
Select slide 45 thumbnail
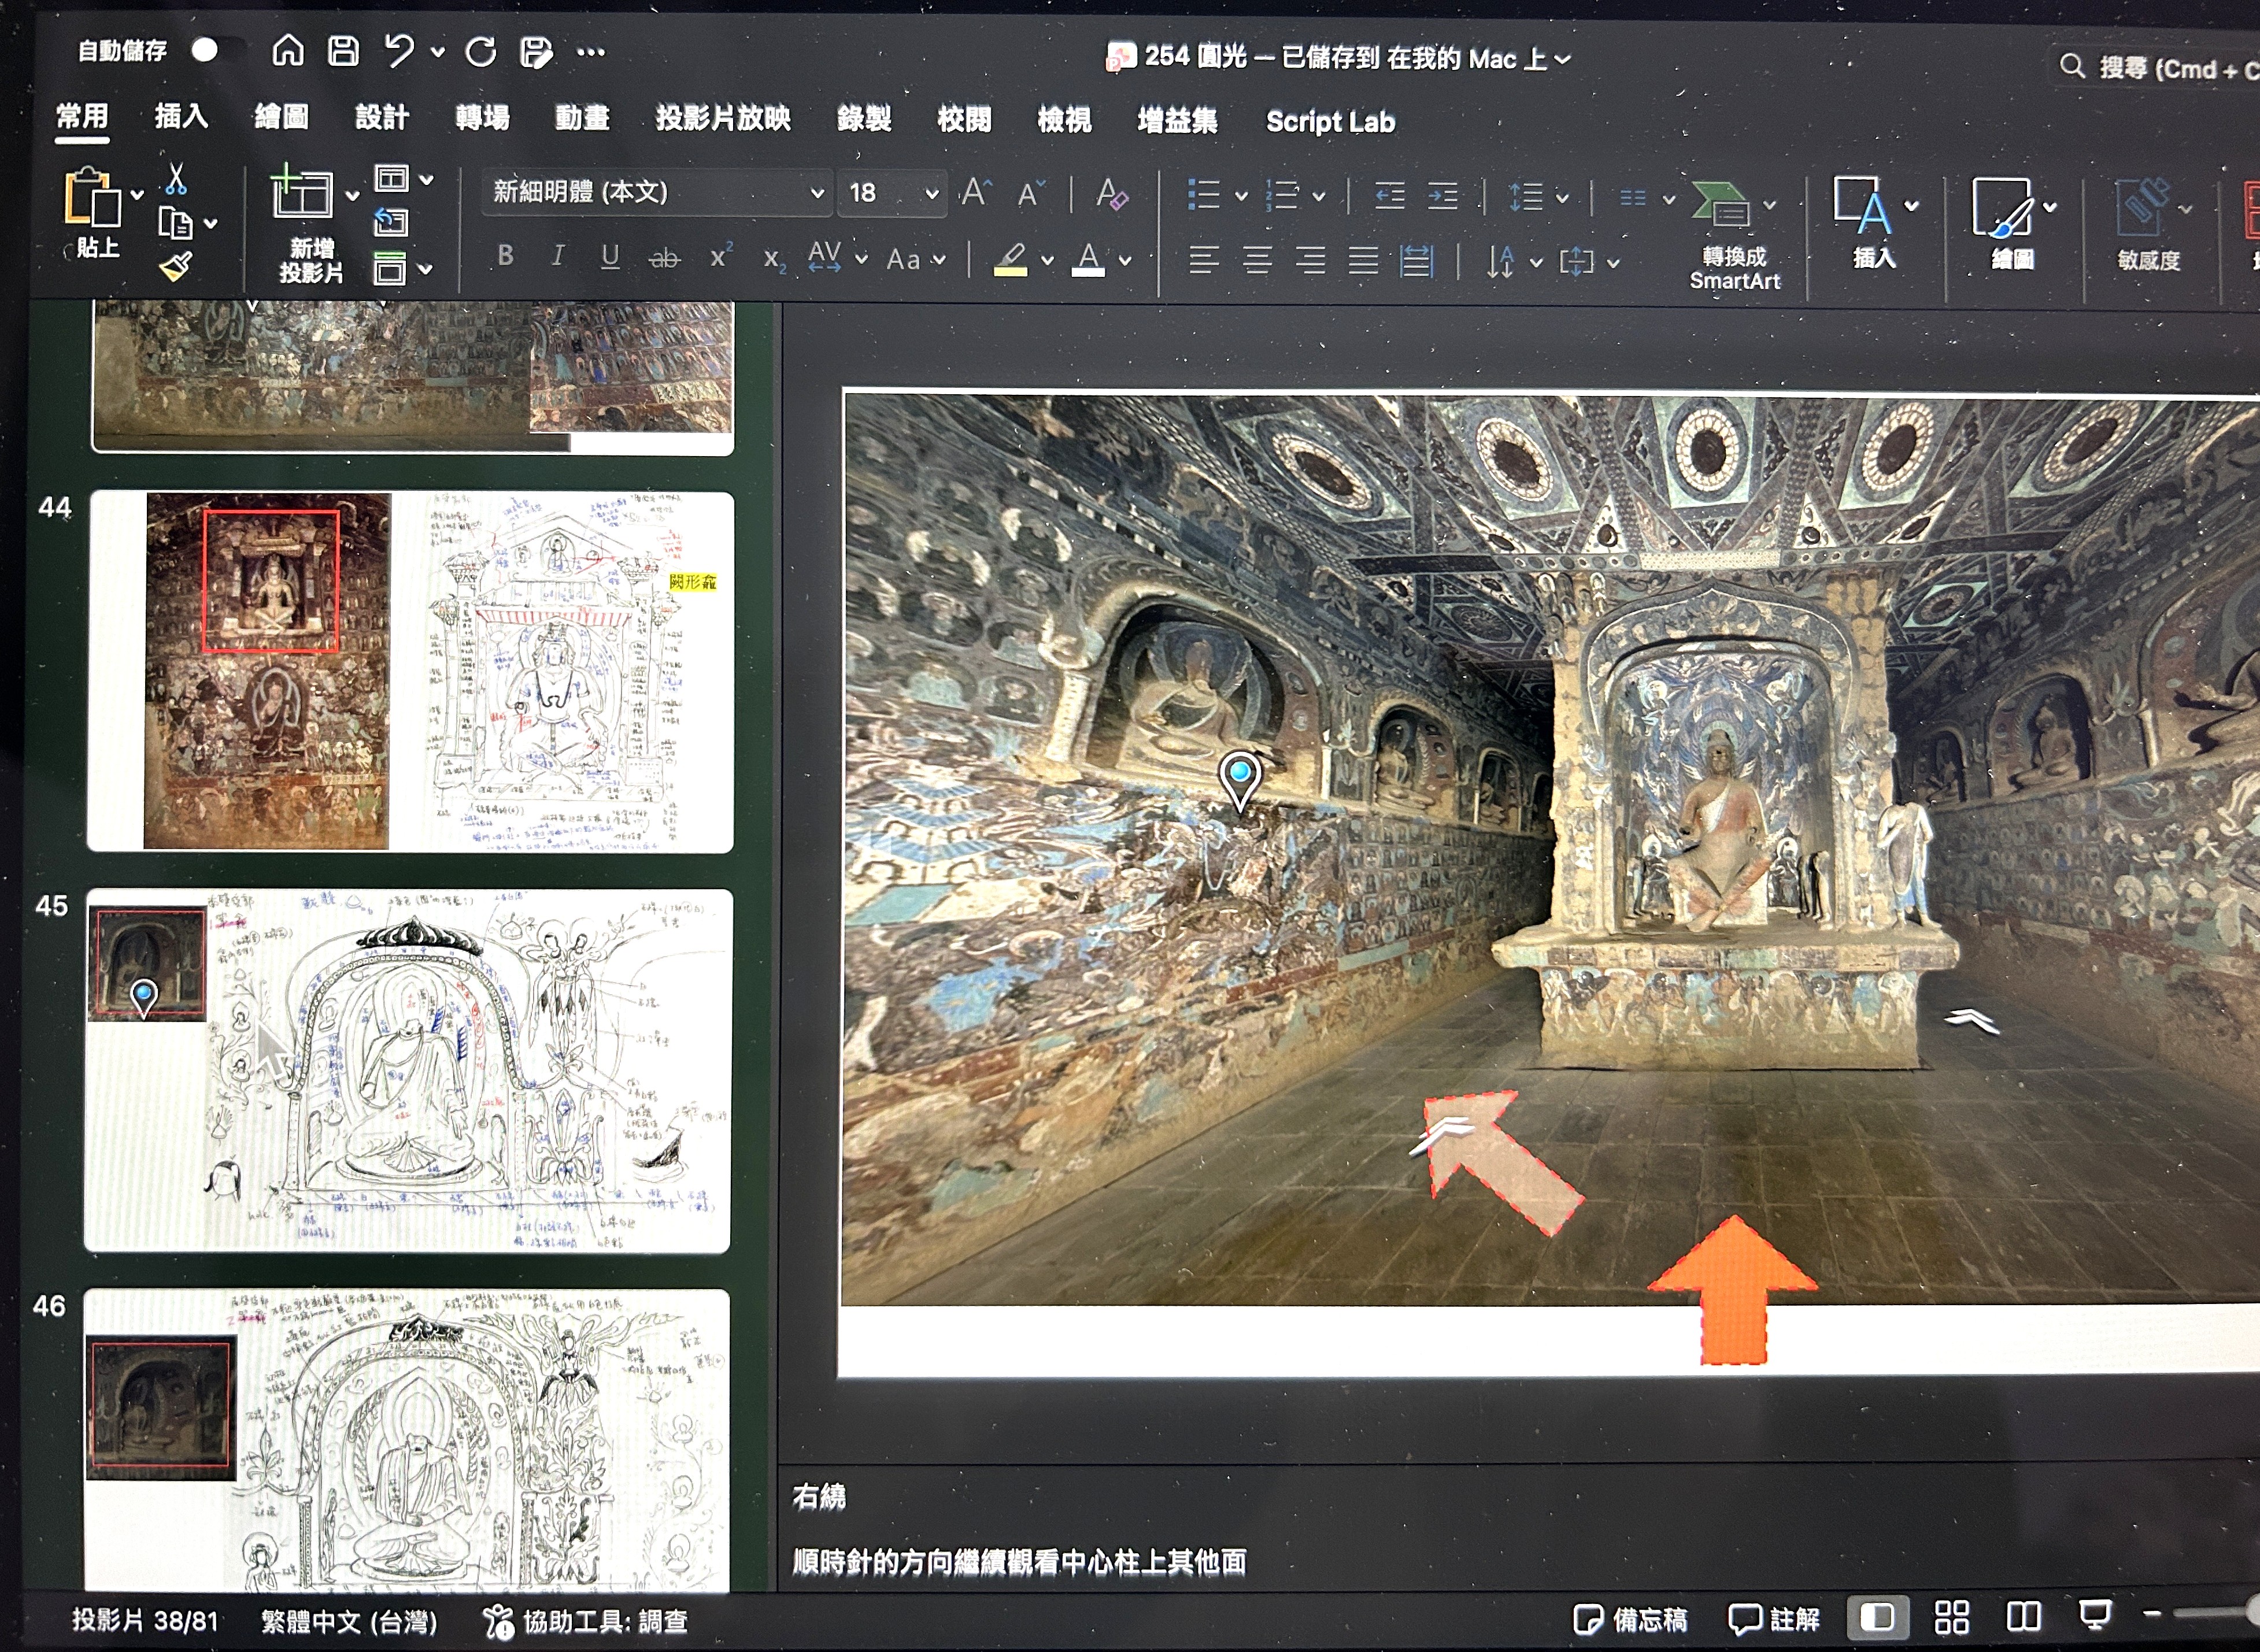pyautogui.click(x=408, y=1070)
